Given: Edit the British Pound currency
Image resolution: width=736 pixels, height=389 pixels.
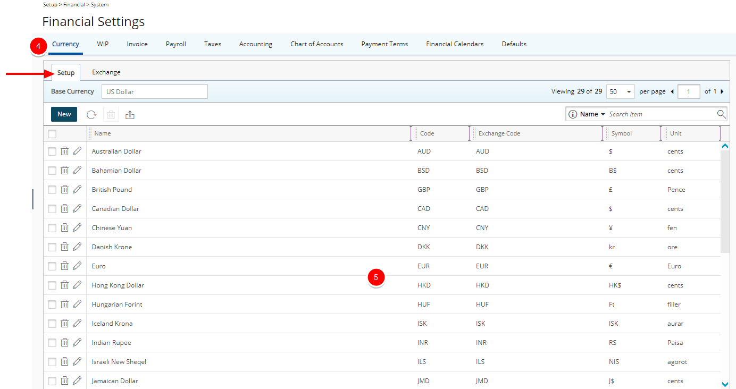Looking at the screenshot, I should (77, 190).
